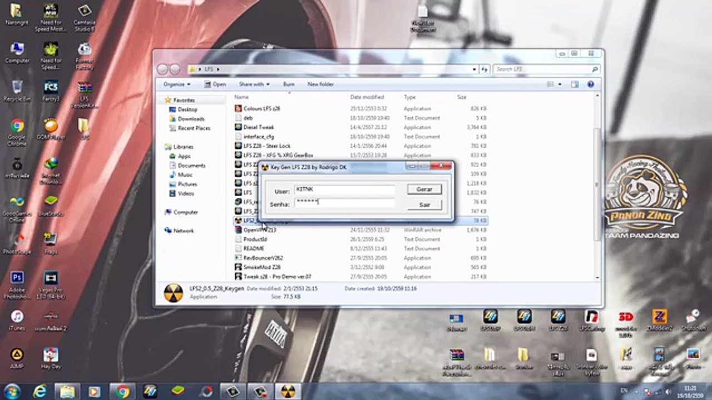
Task: Toggle the preview pane icon
Action: [x=575, y=84]
